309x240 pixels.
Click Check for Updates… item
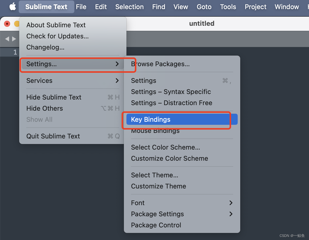coord(73,36)
